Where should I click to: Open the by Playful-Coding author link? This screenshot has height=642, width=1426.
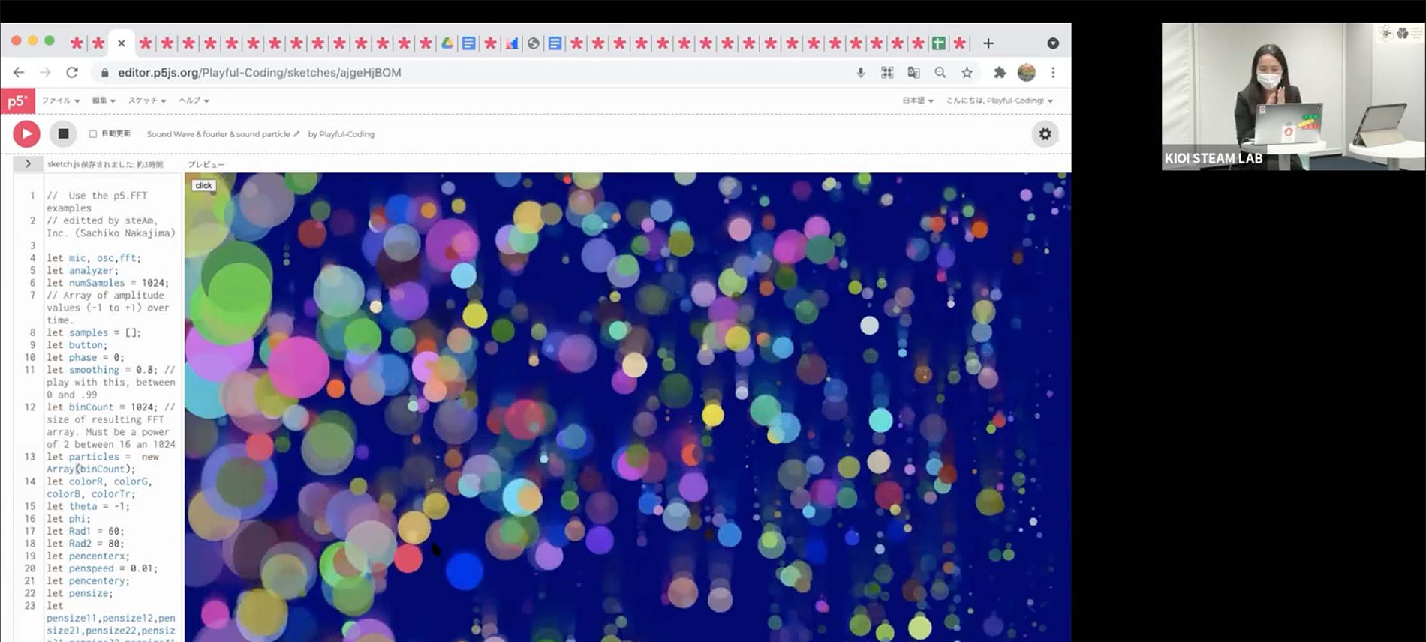(x=341, y=134)
